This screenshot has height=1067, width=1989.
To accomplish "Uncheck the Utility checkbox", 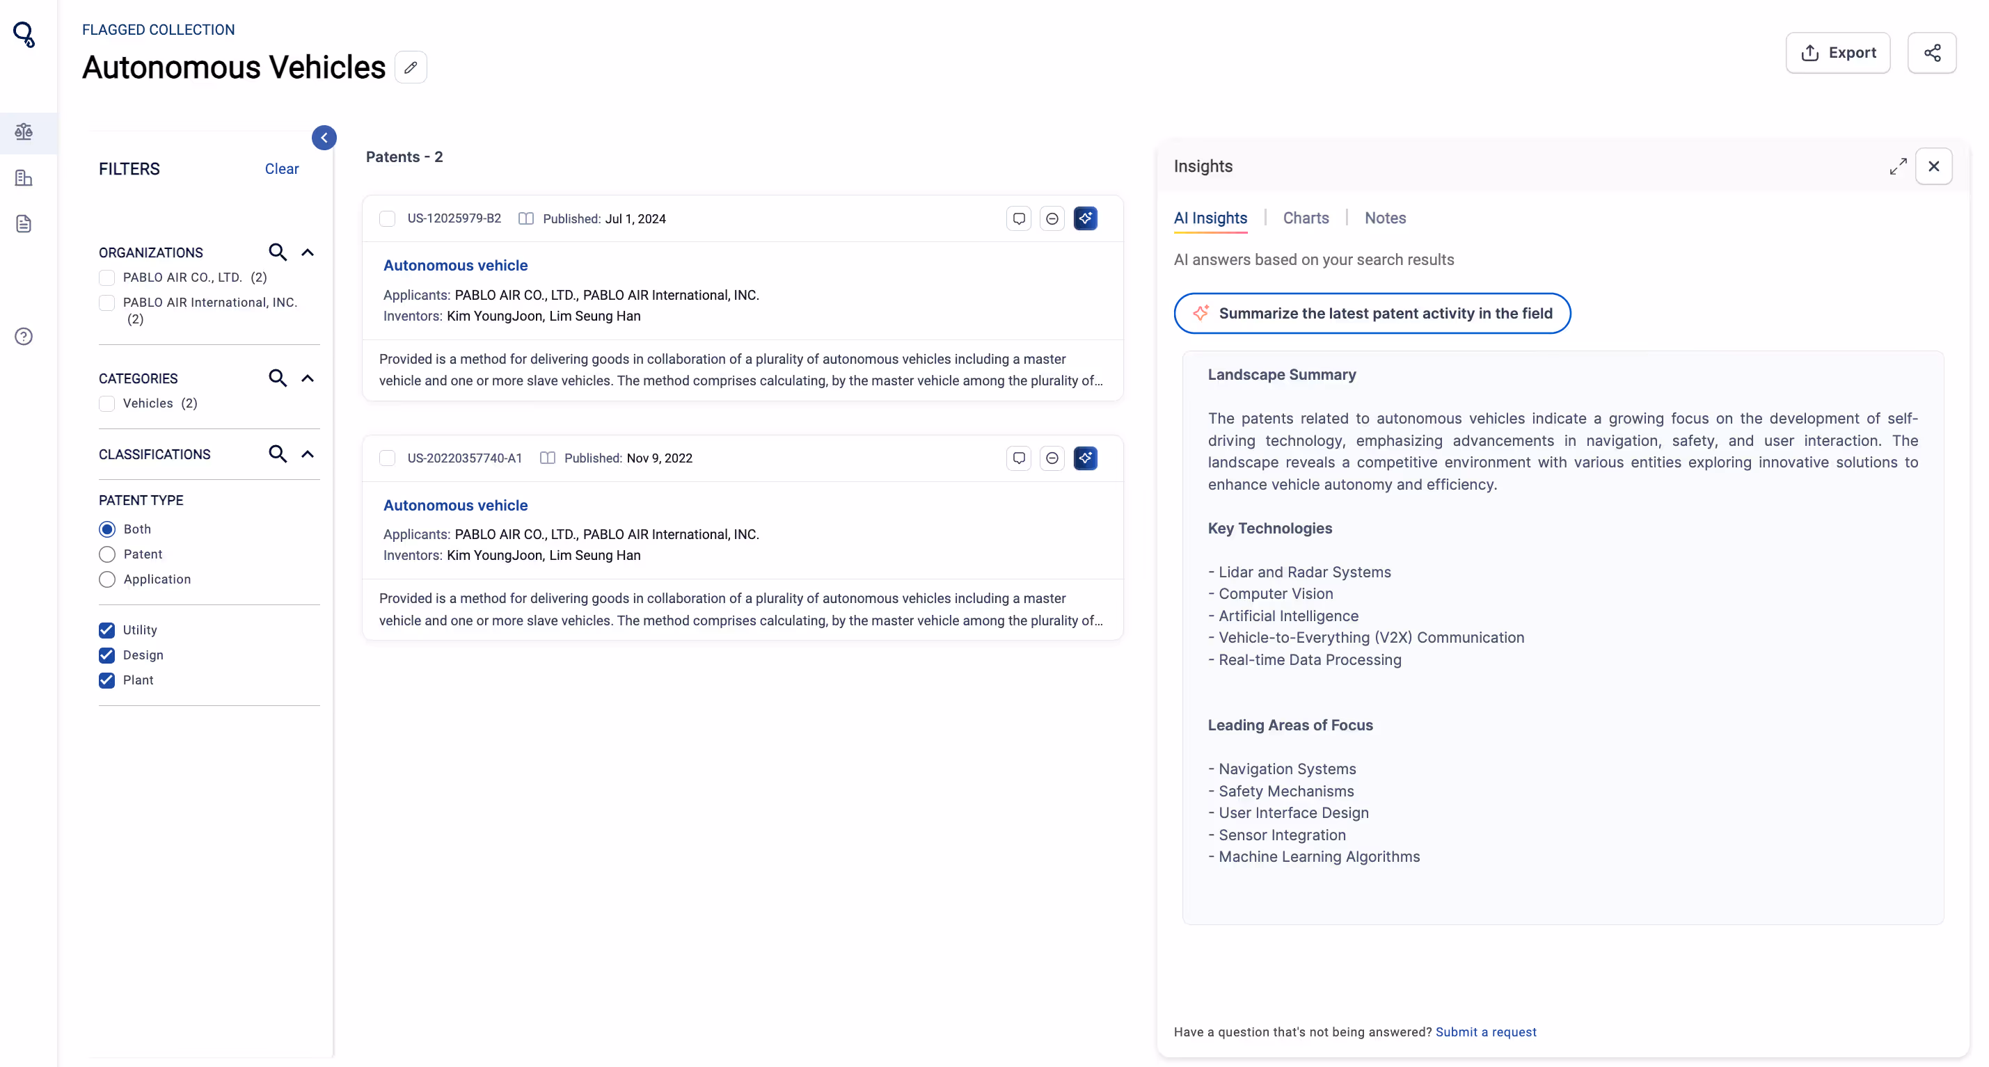I will tap(107, 630).
